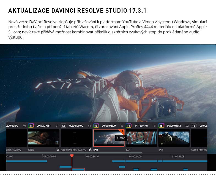216x175 pixels.
Task: Click the clip number 16 badge
Action: coord(193,126)
